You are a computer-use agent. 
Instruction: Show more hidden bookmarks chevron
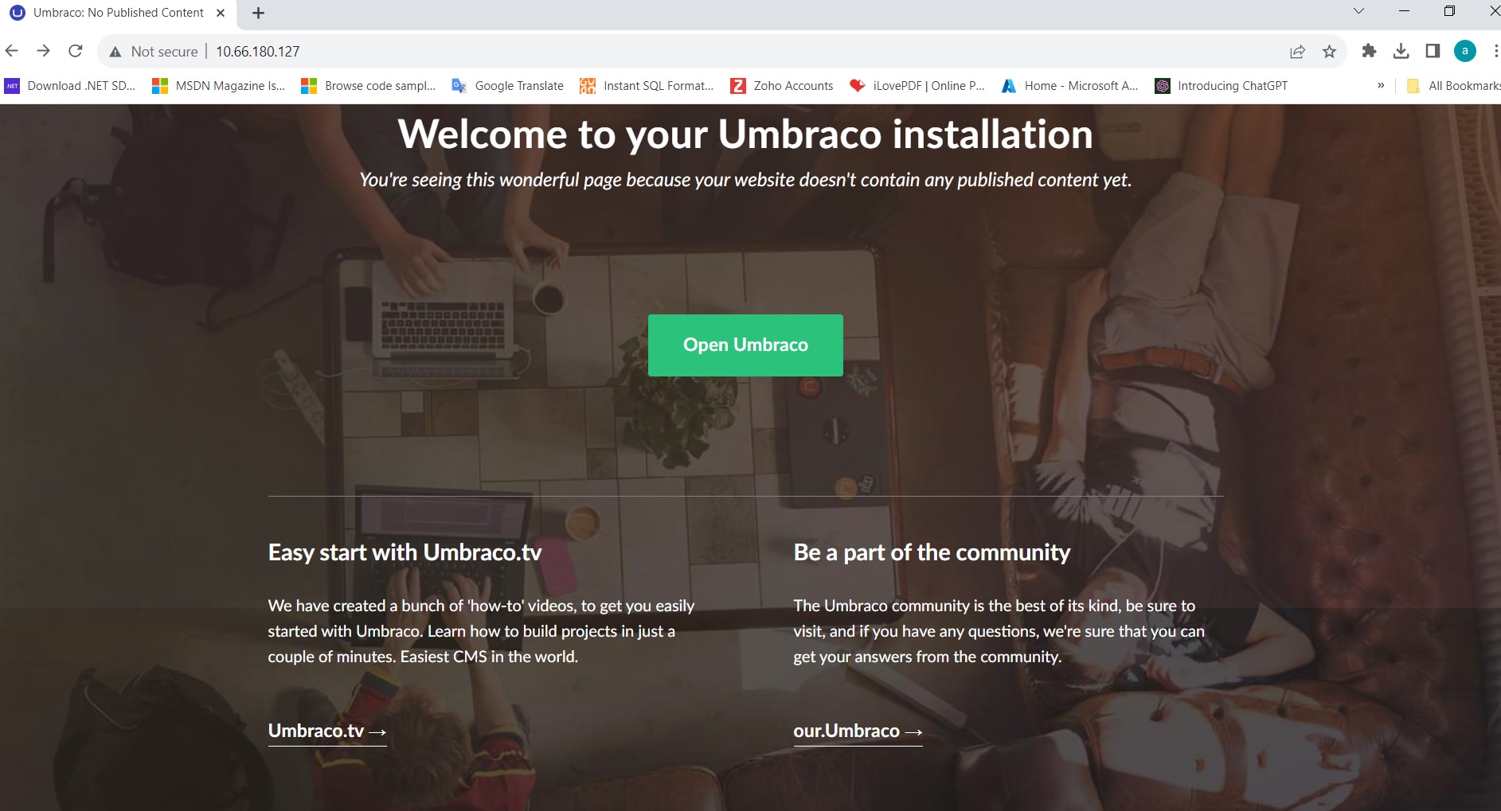(x=1381, y=86)
